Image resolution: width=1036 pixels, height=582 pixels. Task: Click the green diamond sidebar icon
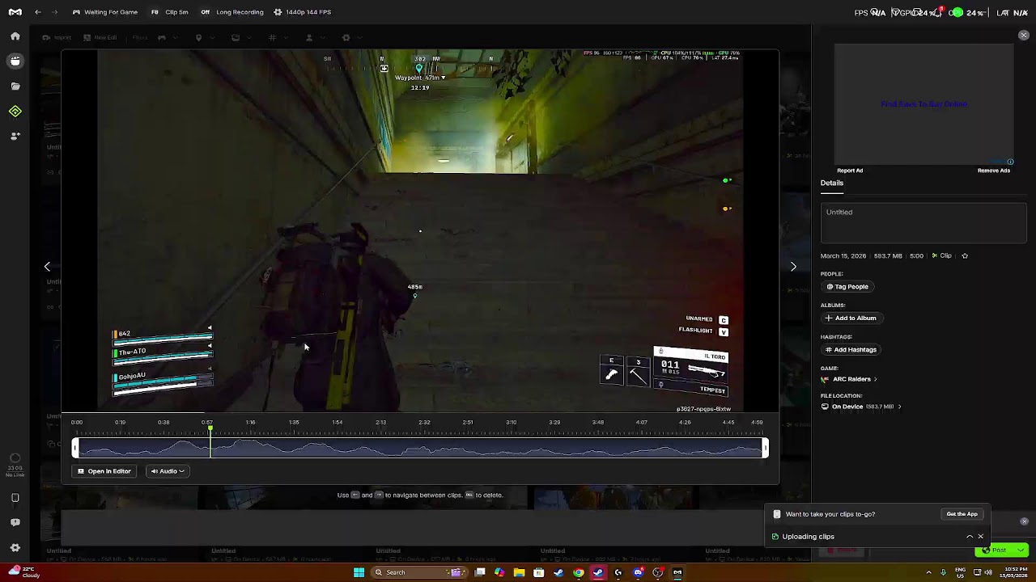click(x=15, y=112)
